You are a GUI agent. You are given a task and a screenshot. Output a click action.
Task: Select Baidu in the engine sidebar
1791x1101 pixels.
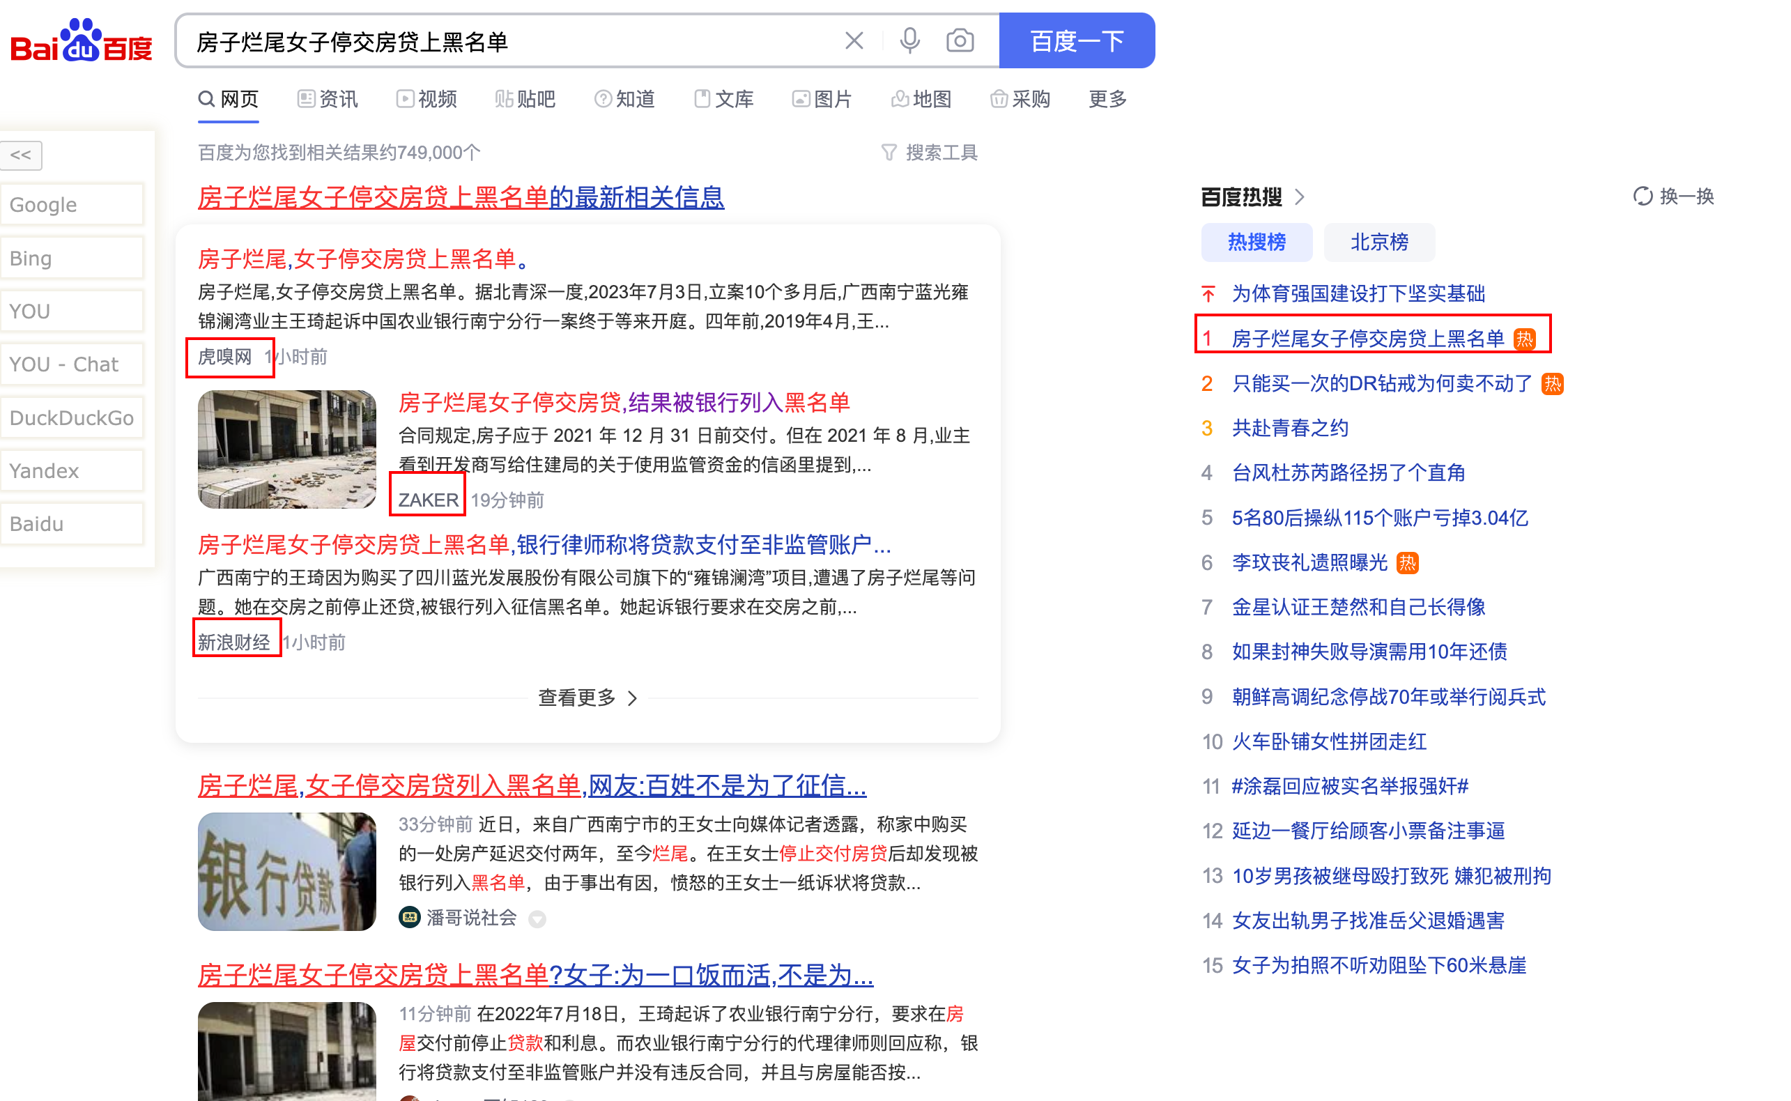coord(72,523)
